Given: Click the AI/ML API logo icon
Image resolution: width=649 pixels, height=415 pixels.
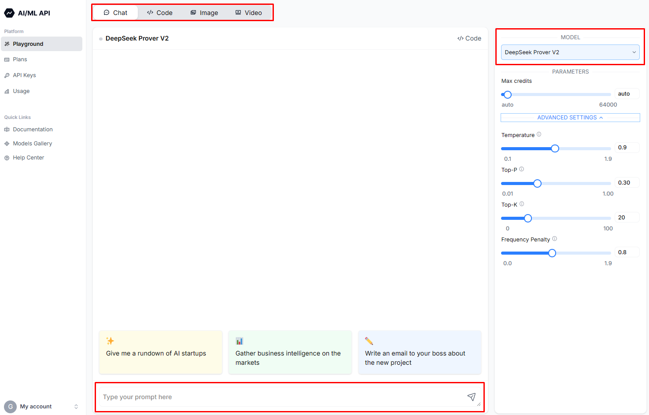Looking at the screenshot, I should pyautogui.click(x=9, y=13).
